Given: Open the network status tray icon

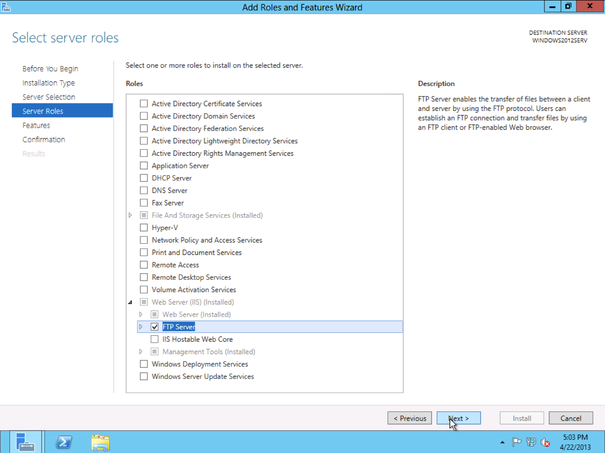Looking at the screenshot, I should coord(531,443).
